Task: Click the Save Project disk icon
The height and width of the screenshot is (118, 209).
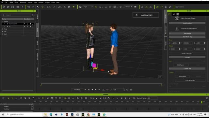Action: point(12,7)
